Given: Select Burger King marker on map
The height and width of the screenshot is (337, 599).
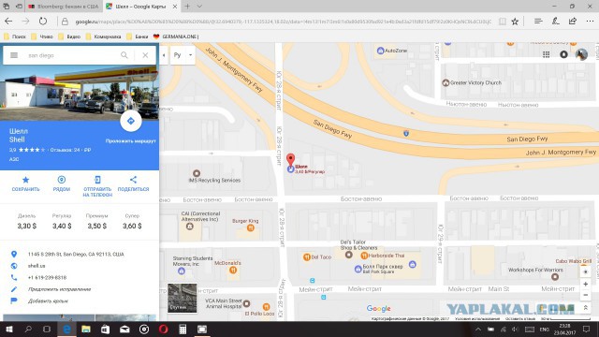Looking at the screenshot, I should pyautogui.click(x=250, y=228).
